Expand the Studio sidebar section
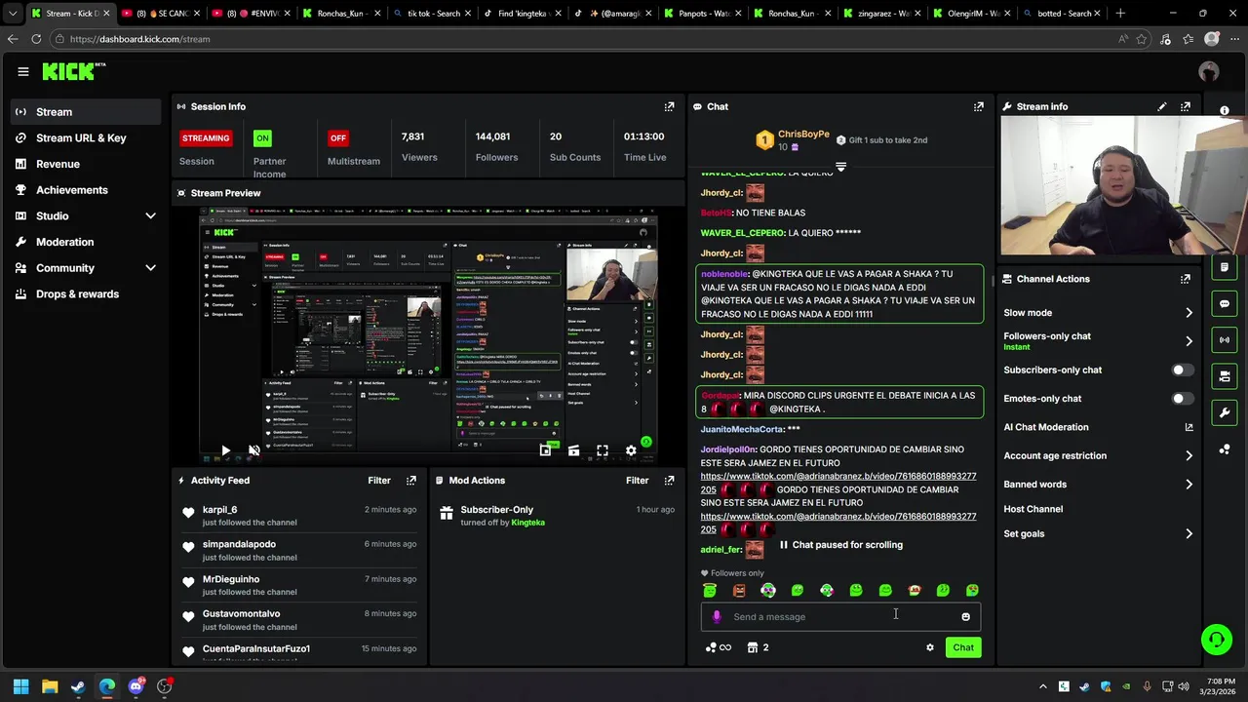This screenshot has height=702, width=1248. [150, 215]
